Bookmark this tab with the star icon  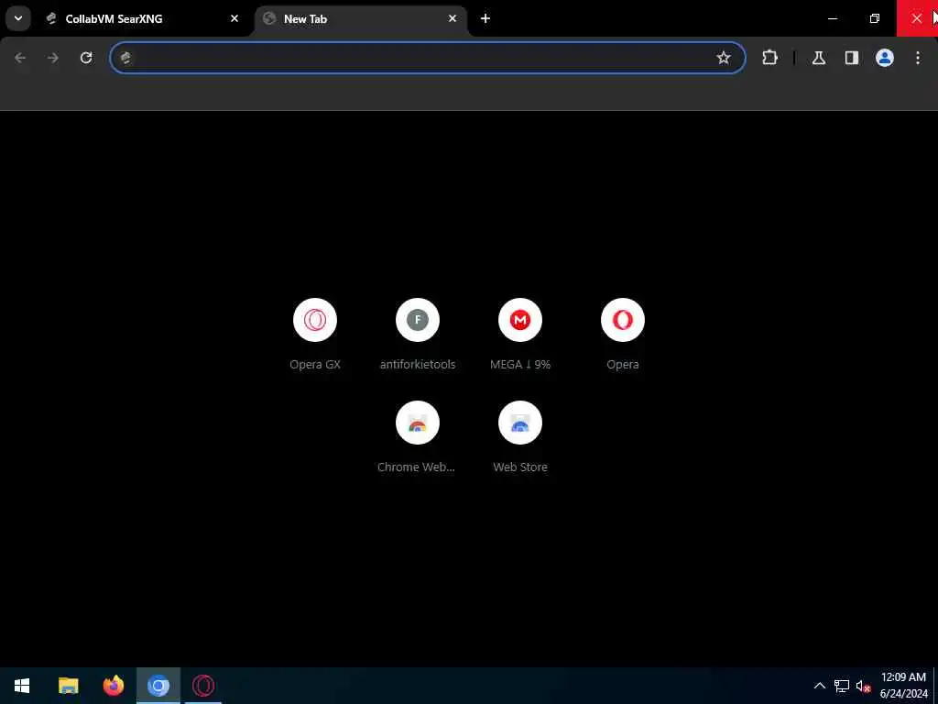(724, 58)
